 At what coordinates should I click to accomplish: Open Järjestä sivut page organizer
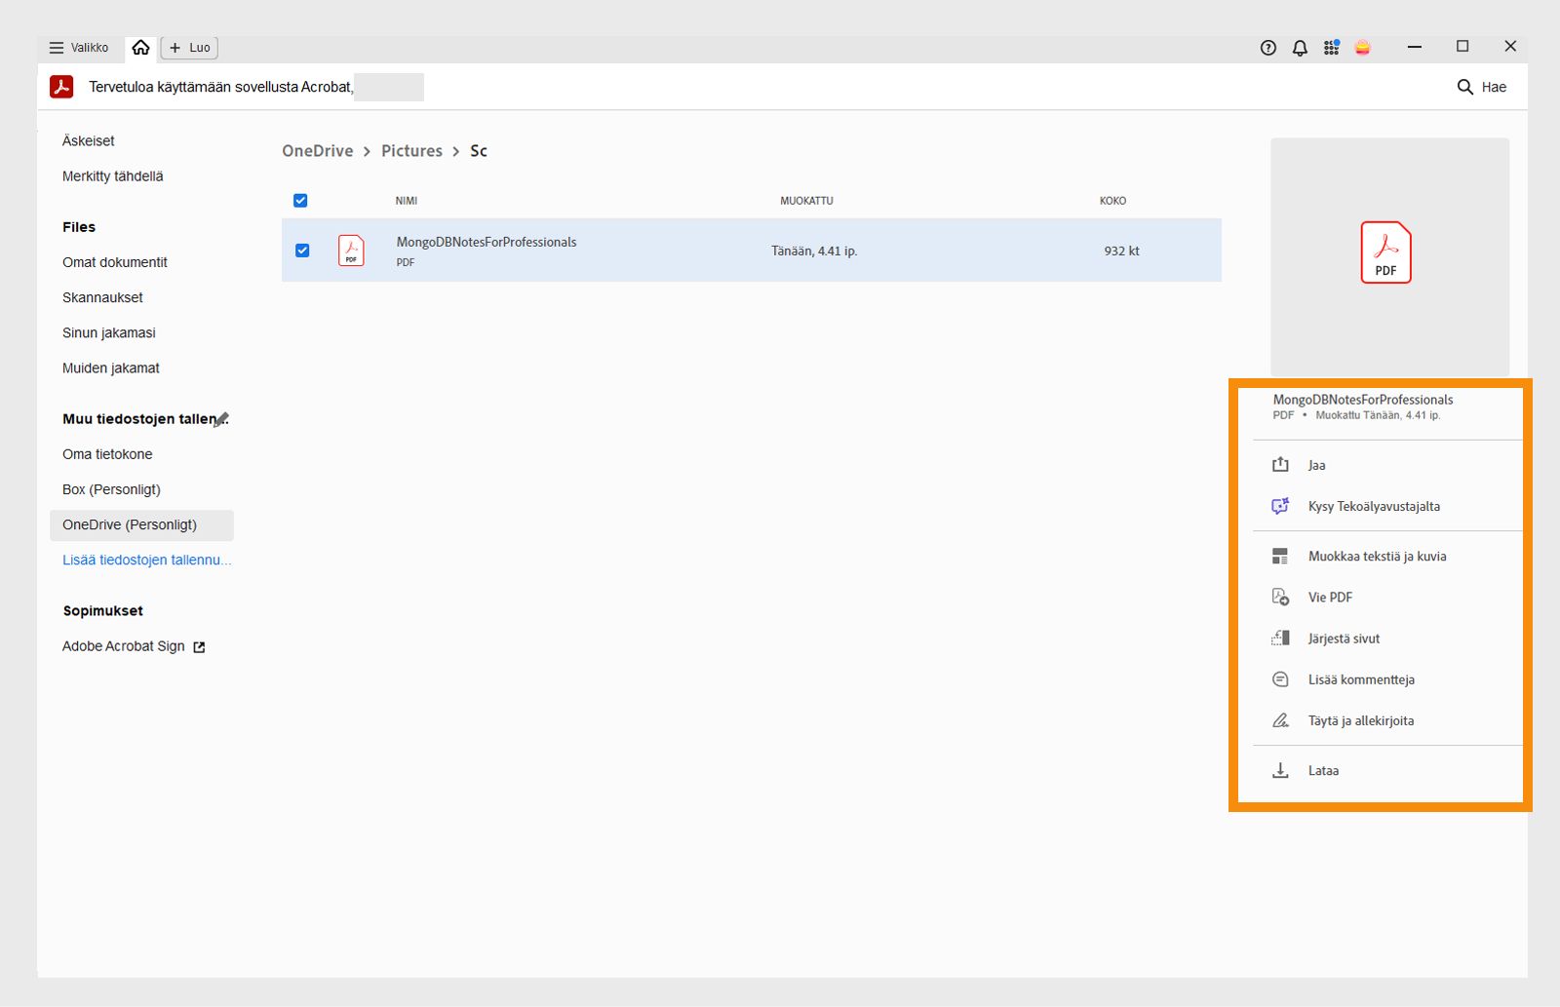[x=1280, y=638]
